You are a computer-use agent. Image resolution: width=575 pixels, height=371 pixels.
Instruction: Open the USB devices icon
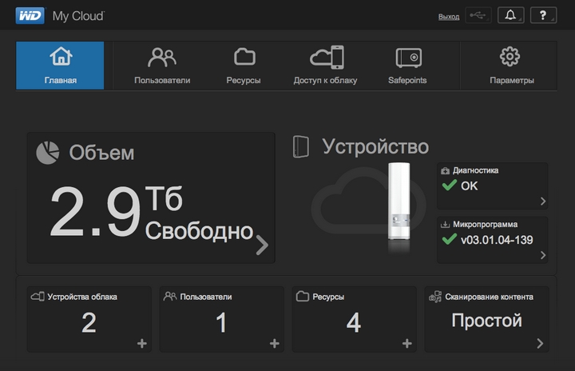[x=478, y=15]
